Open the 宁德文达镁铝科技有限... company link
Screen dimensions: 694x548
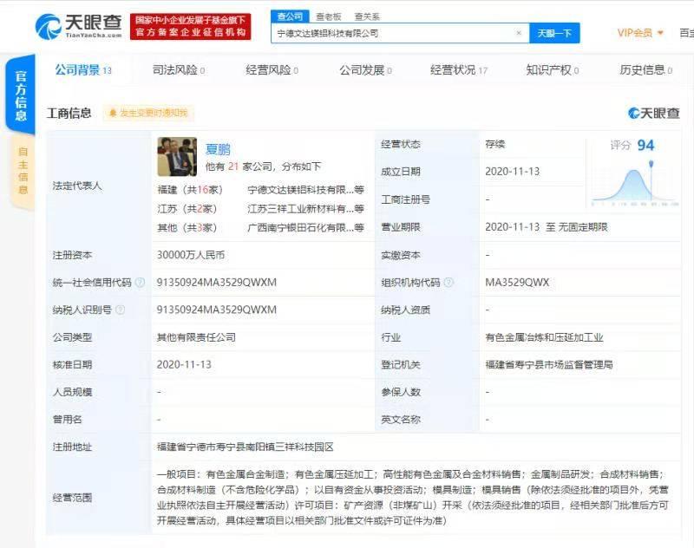(305, 190)
